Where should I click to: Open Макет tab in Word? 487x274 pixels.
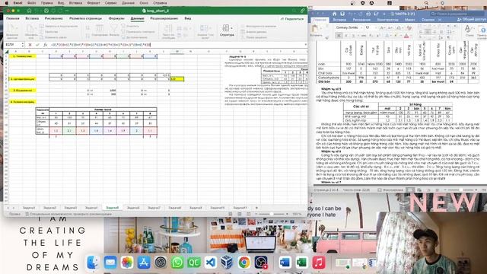409,20
